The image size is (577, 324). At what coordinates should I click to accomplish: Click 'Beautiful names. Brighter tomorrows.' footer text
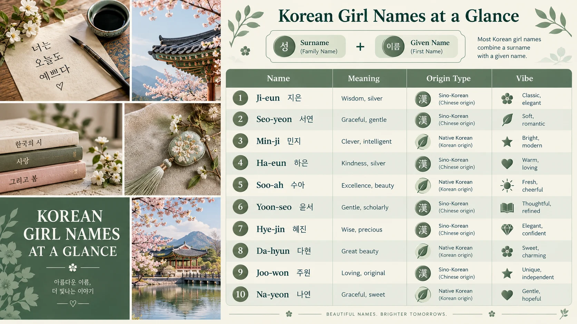[387, 314]
